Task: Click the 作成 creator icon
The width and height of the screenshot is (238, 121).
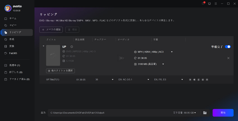Action: (x=6, y=39)
